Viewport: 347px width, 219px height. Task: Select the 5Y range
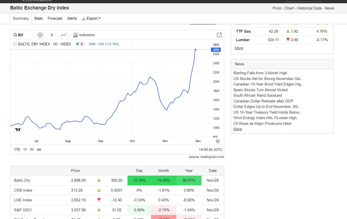point(32,149)
